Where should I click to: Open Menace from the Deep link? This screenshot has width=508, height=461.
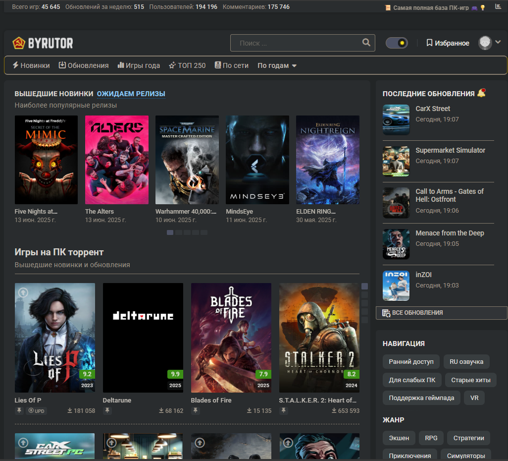pyautogui.click(x=450, y=233)
